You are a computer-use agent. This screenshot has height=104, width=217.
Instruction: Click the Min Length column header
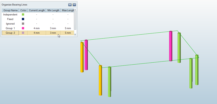53,10
